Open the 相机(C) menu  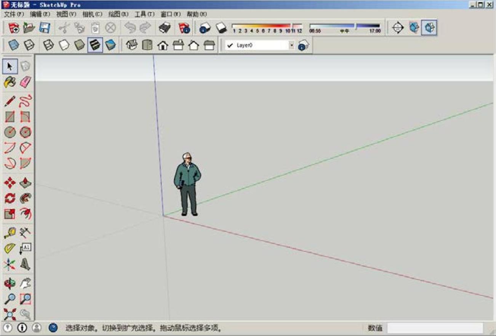pos(92,14)
